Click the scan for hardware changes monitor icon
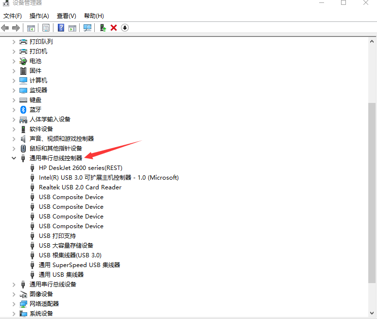This screenshot has width=377, height=319. (x=87, y=28)
